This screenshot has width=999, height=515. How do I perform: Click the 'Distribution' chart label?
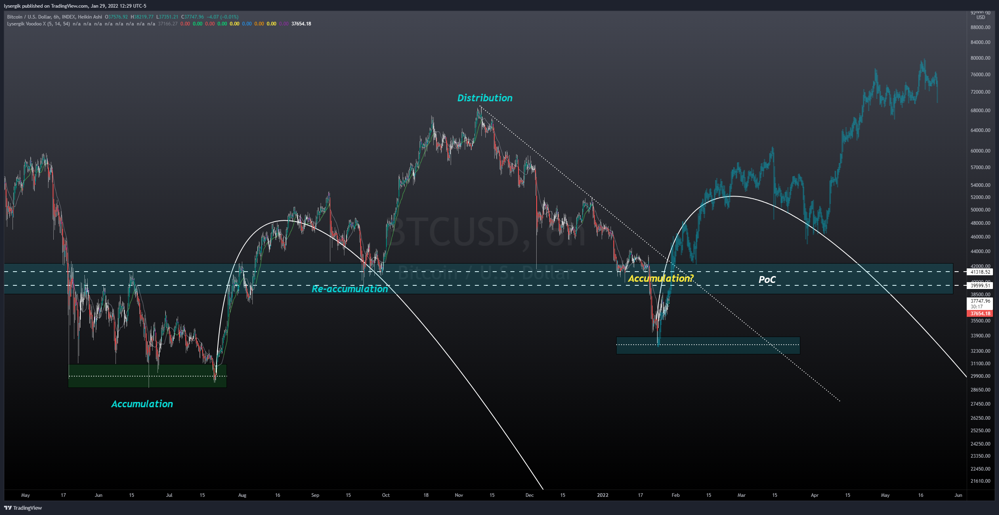[x=485, y=98]
